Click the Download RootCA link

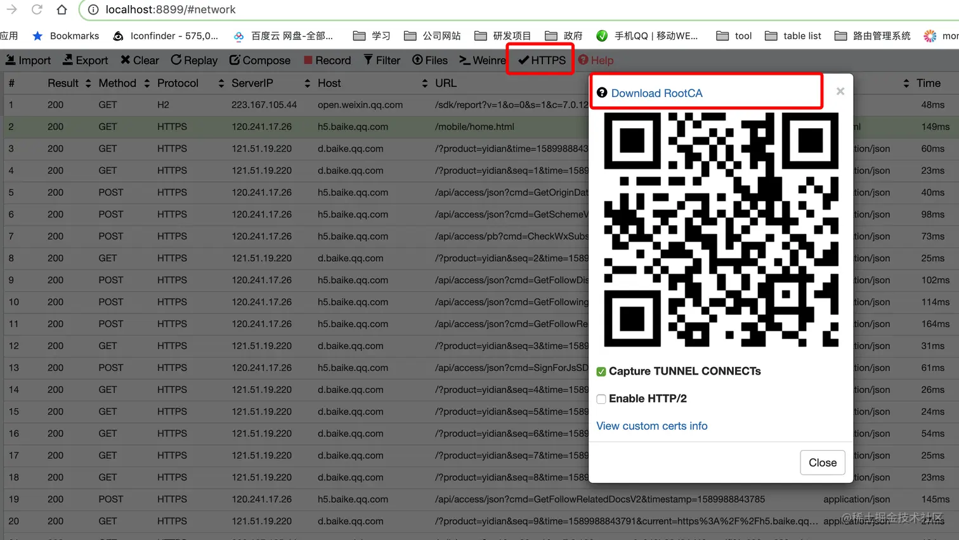(657, 93)
